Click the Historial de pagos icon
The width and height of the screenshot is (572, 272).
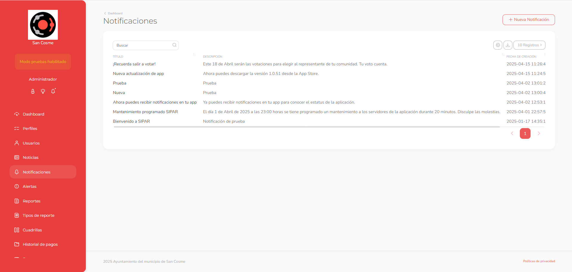click(17, 244)
